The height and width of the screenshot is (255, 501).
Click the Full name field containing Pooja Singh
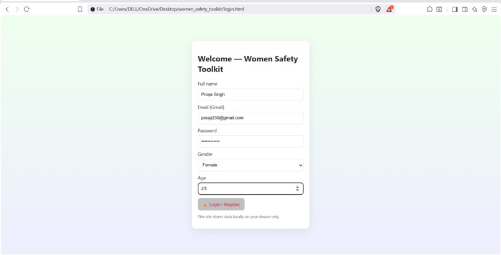point(251,95)
